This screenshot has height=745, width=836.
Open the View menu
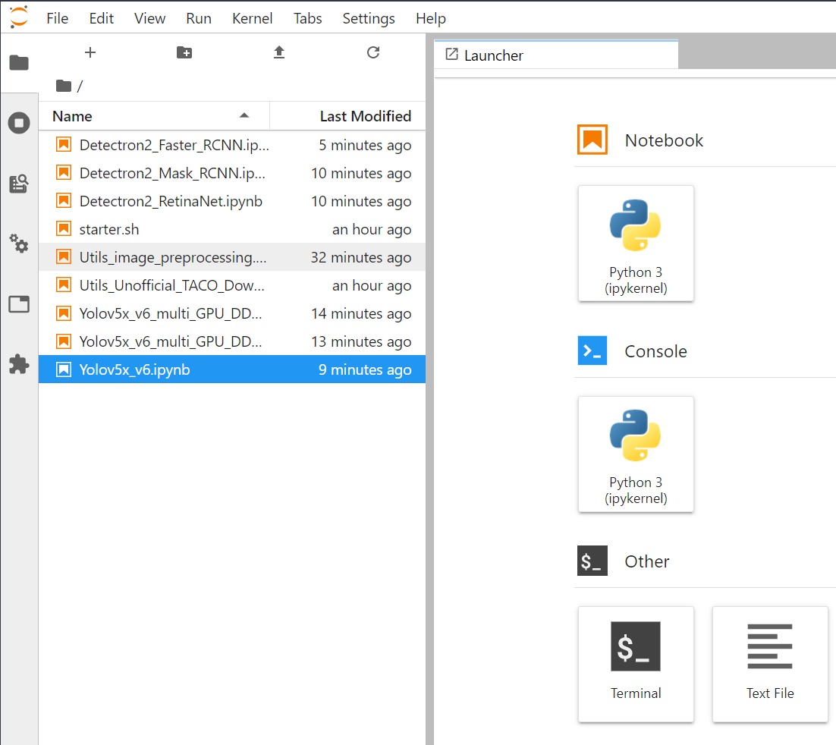click(x=149, y=18)
